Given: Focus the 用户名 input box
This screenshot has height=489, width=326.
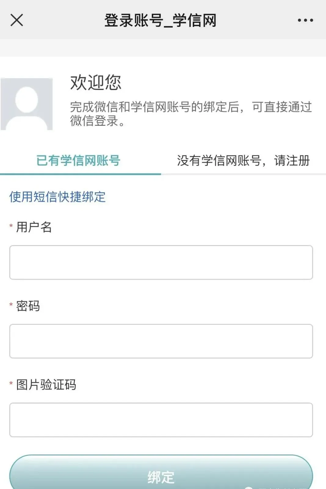Looking at the screenshot, I should tap(161, 262).
